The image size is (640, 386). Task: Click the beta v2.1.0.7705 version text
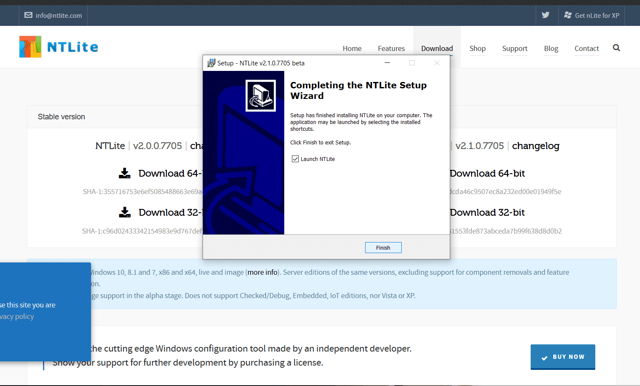pyautogui.click(x=480, y=146)
